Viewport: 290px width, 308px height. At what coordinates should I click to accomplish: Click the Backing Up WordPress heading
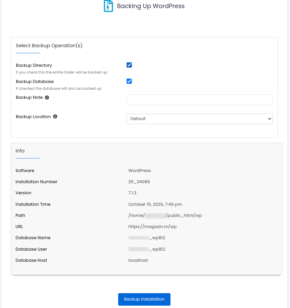click(151, 6)
